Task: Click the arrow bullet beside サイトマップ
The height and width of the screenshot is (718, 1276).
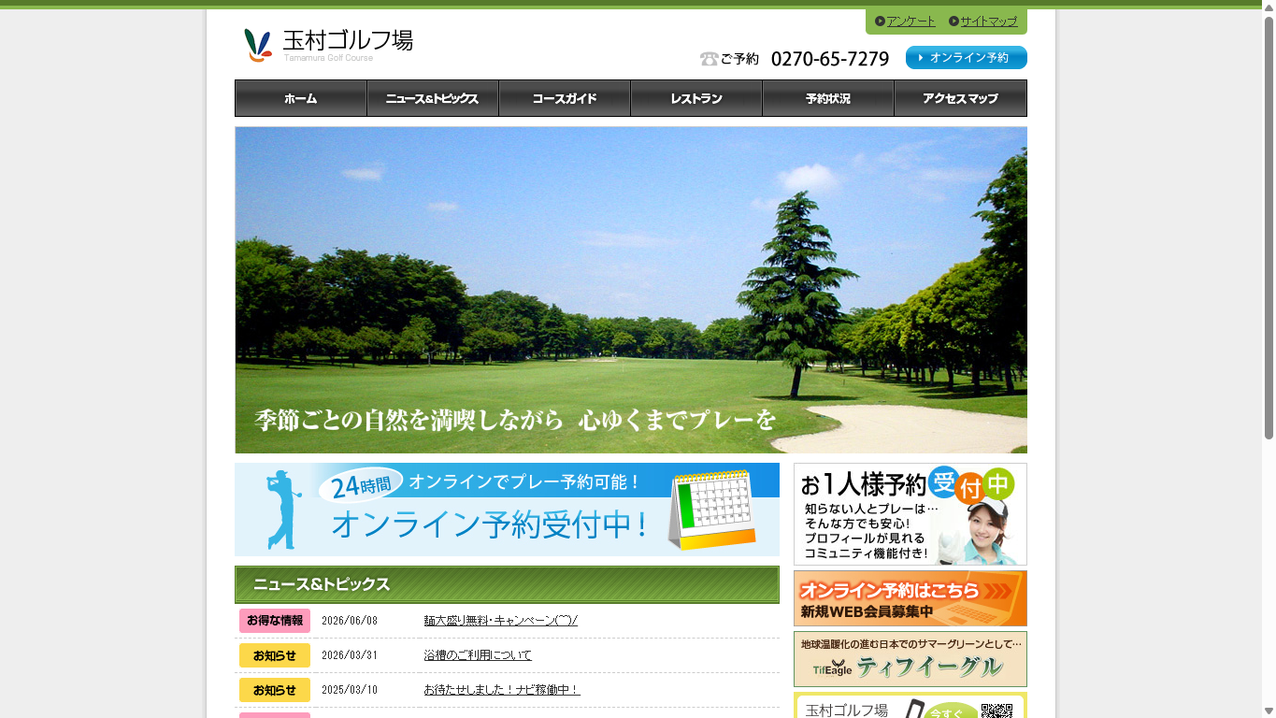Action: pos(953,21)
